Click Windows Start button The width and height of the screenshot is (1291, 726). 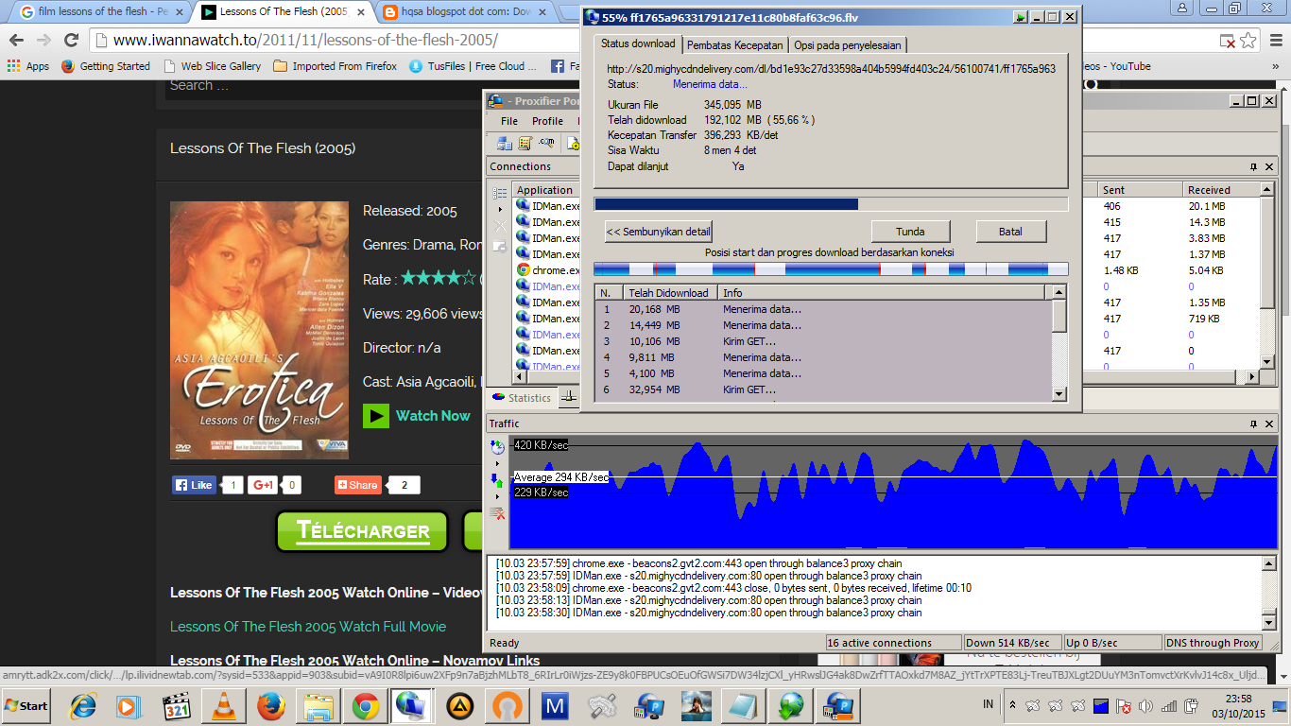[27, 705]
